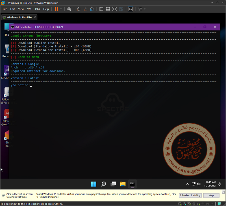
Task: Click the CD/DVD drive status bar icon
Action: (184, 204)
